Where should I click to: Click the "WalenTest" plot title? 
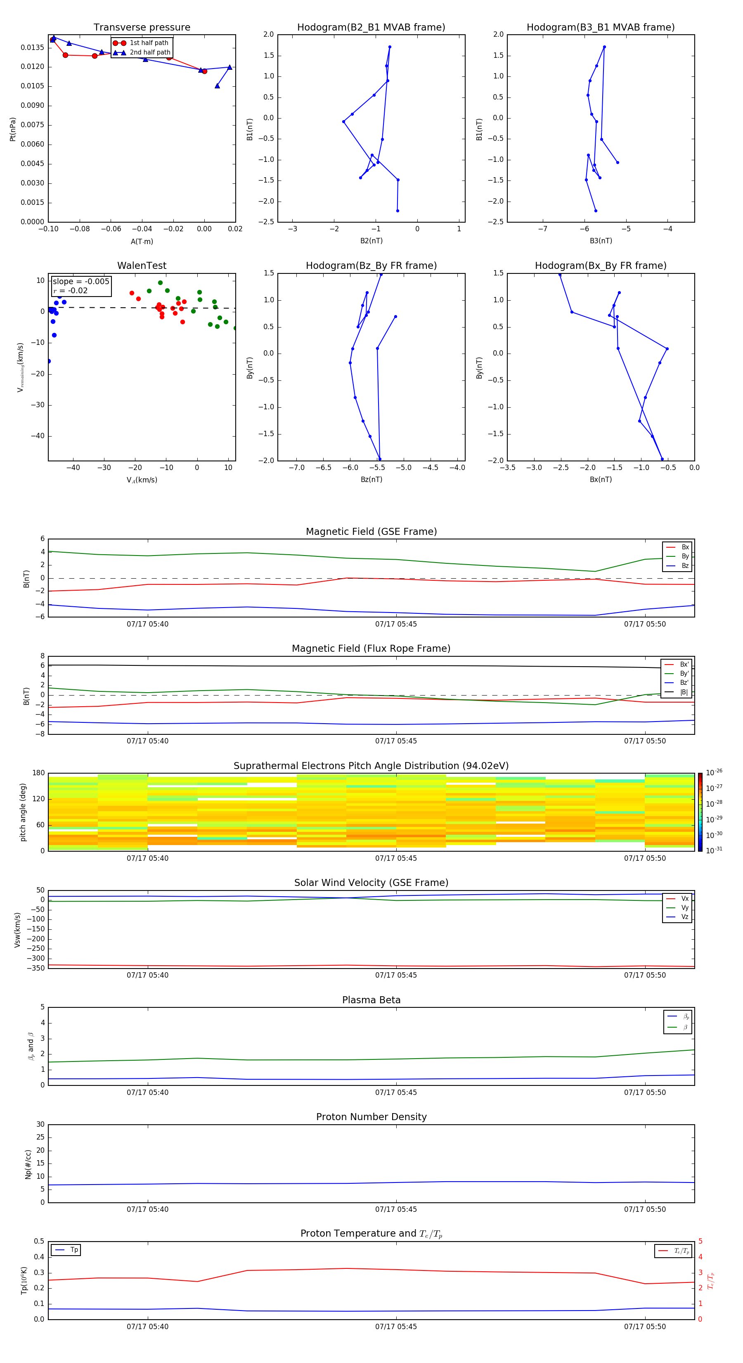142,266
